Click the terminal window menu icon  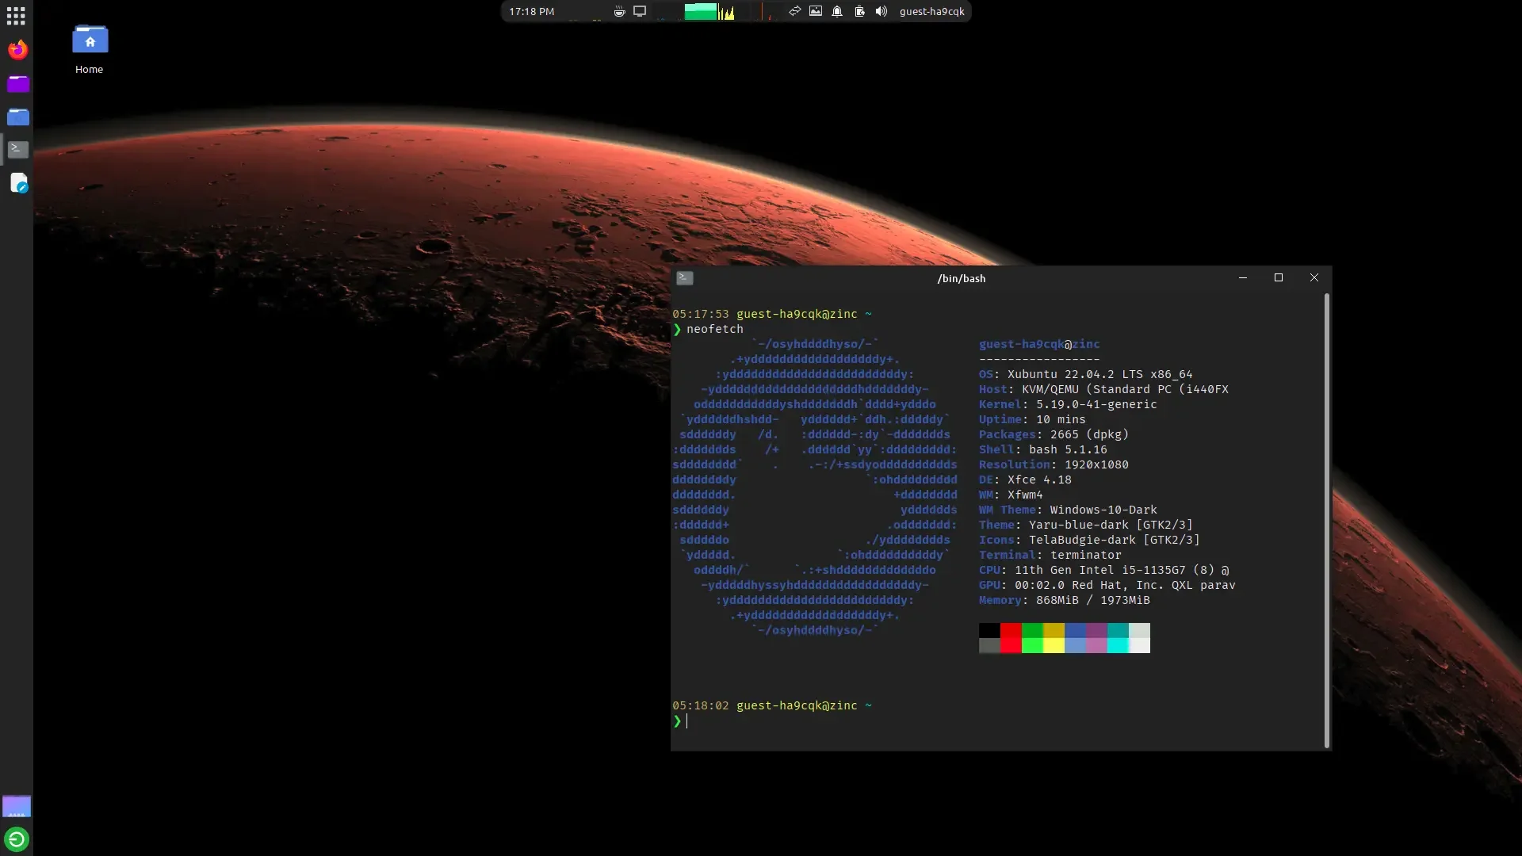[685, 278]
